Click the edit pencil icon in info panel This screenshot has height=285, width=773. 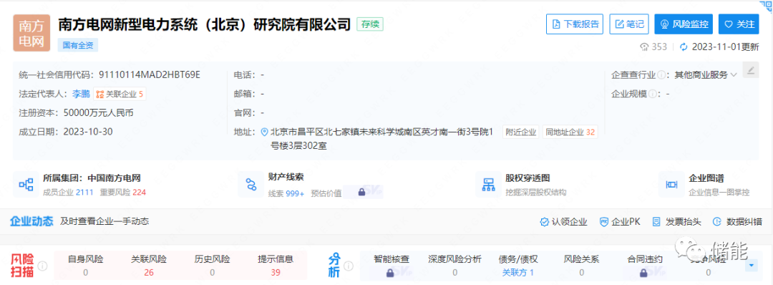750,70
